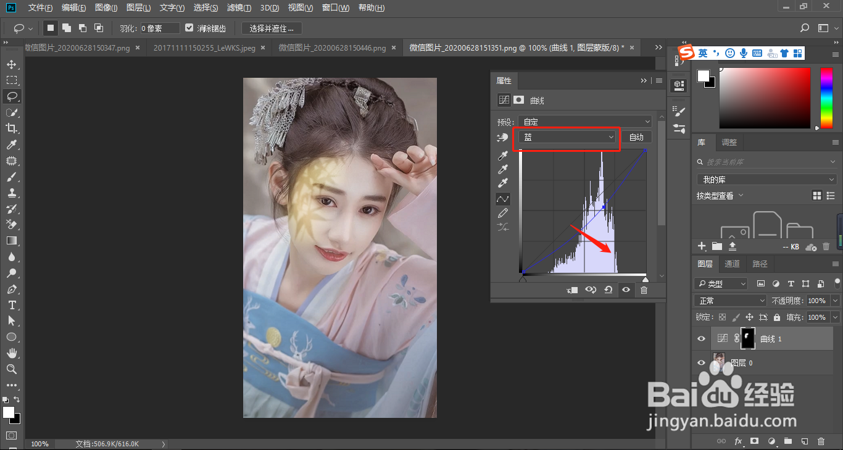Select the Horizontal Type tool
This screenshot has height=450, width=843.
coord(11,305)
